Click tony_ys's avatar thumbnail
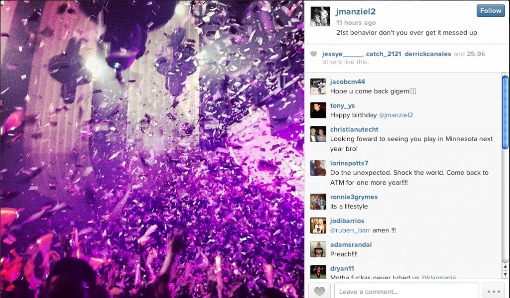The width and height of the screenshot is (510, 298). [318, 110]
